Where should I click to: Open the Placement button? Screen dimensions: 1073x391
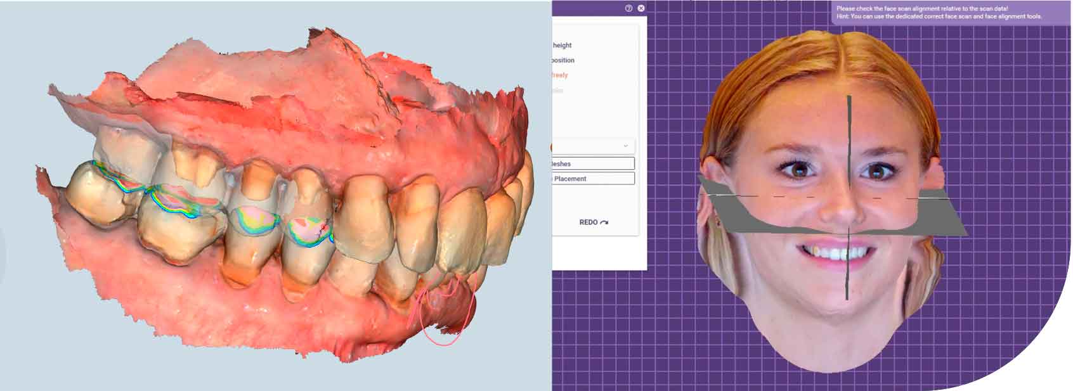tap(593, 179)
